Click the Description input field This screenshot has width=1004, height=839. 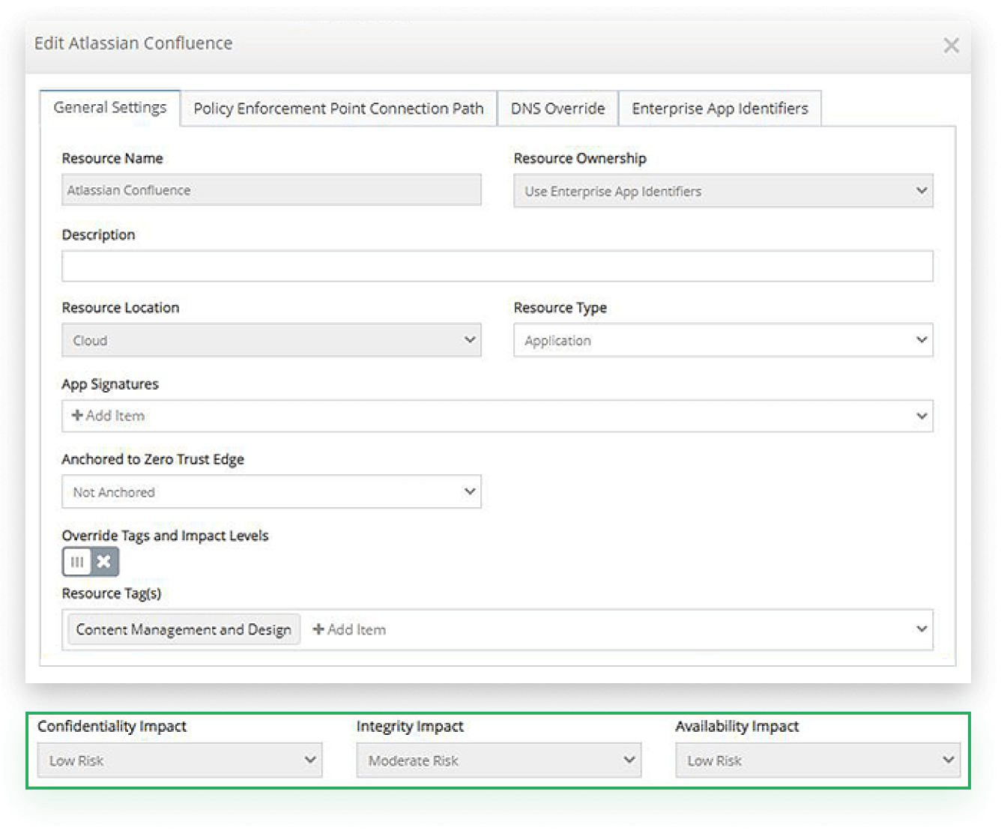[x=498, y=266]
